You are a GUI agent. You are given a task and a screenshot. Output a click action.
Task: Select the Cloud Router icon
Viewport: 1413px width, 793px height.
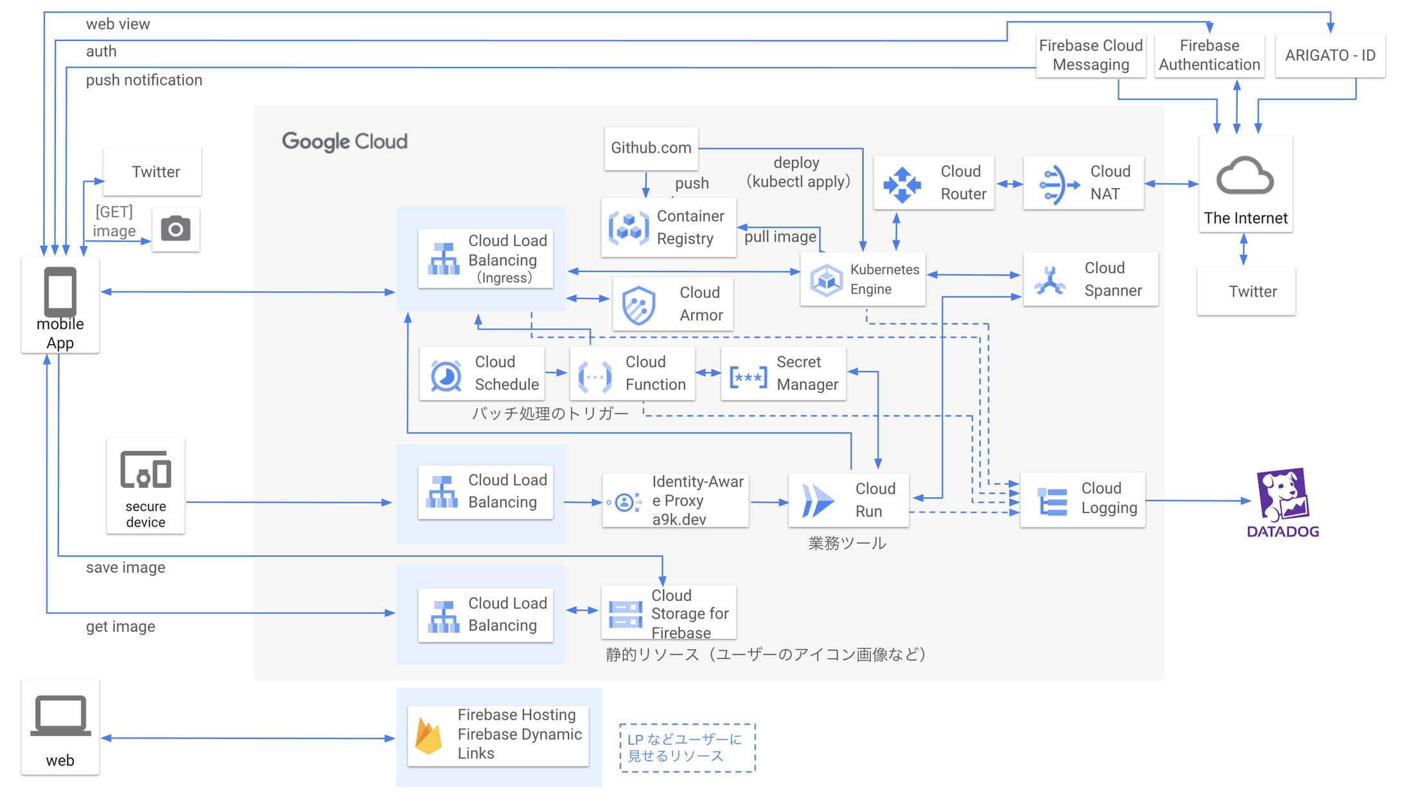(x=902, y=184)
